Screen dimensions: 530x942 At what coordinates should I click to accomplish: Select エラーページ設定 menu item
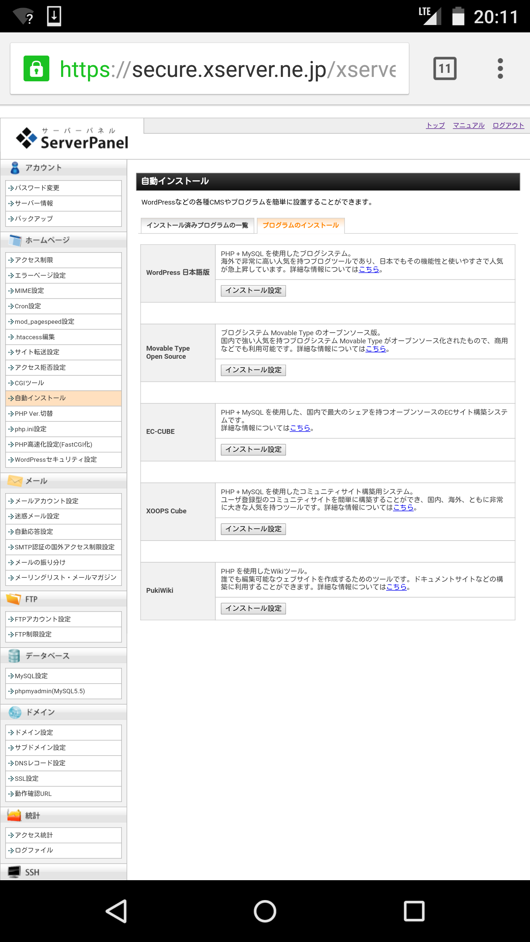click(x=64, y=276)
